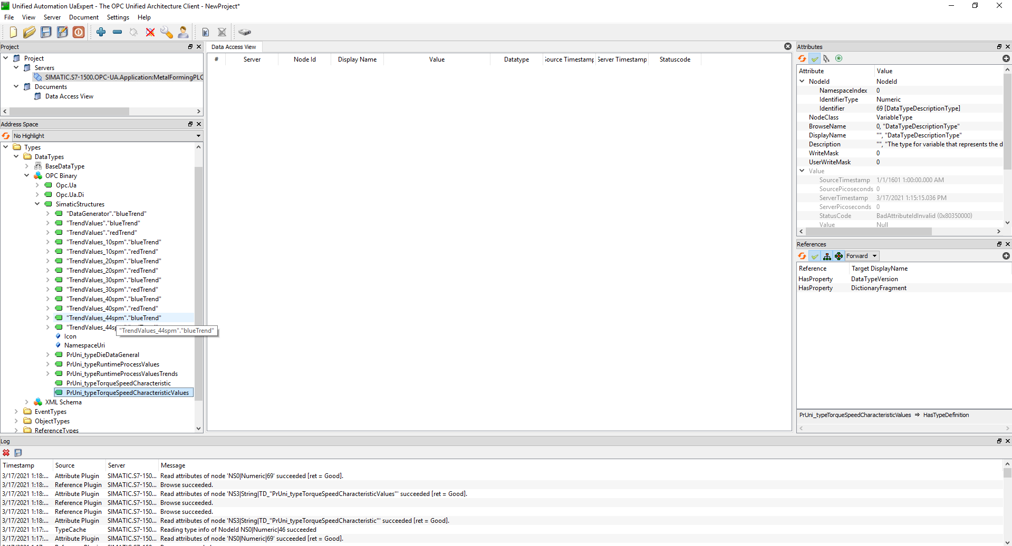Viewport: 1012px width, 546px height.
Task: Clear the Log window entries
Action: coord(6,453)
